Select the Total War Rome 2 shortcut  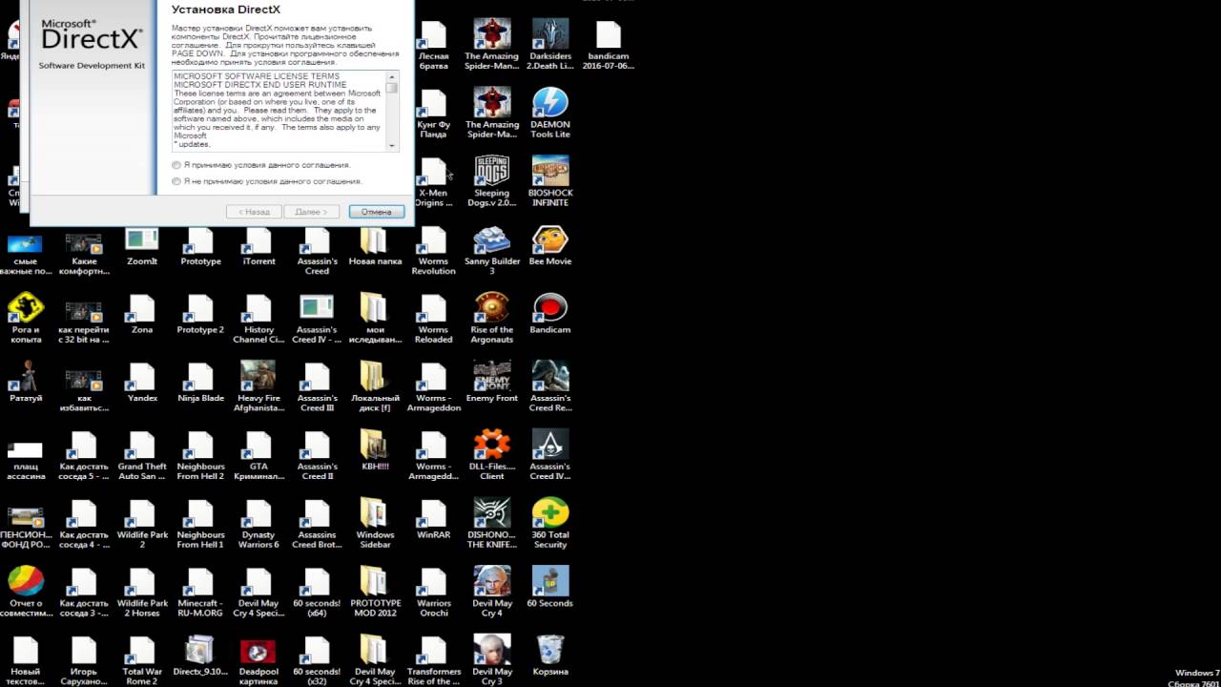[142, 659]
